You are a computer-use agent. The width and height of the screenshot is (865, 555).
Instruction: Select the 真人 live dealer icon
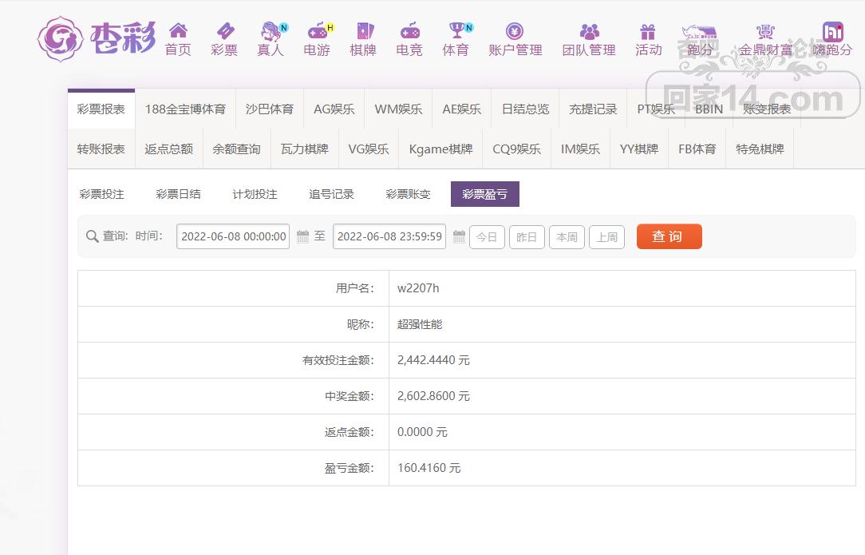(x=271, y=31)
